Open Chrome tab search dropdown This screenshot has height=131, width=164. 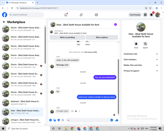click(3, 3)
